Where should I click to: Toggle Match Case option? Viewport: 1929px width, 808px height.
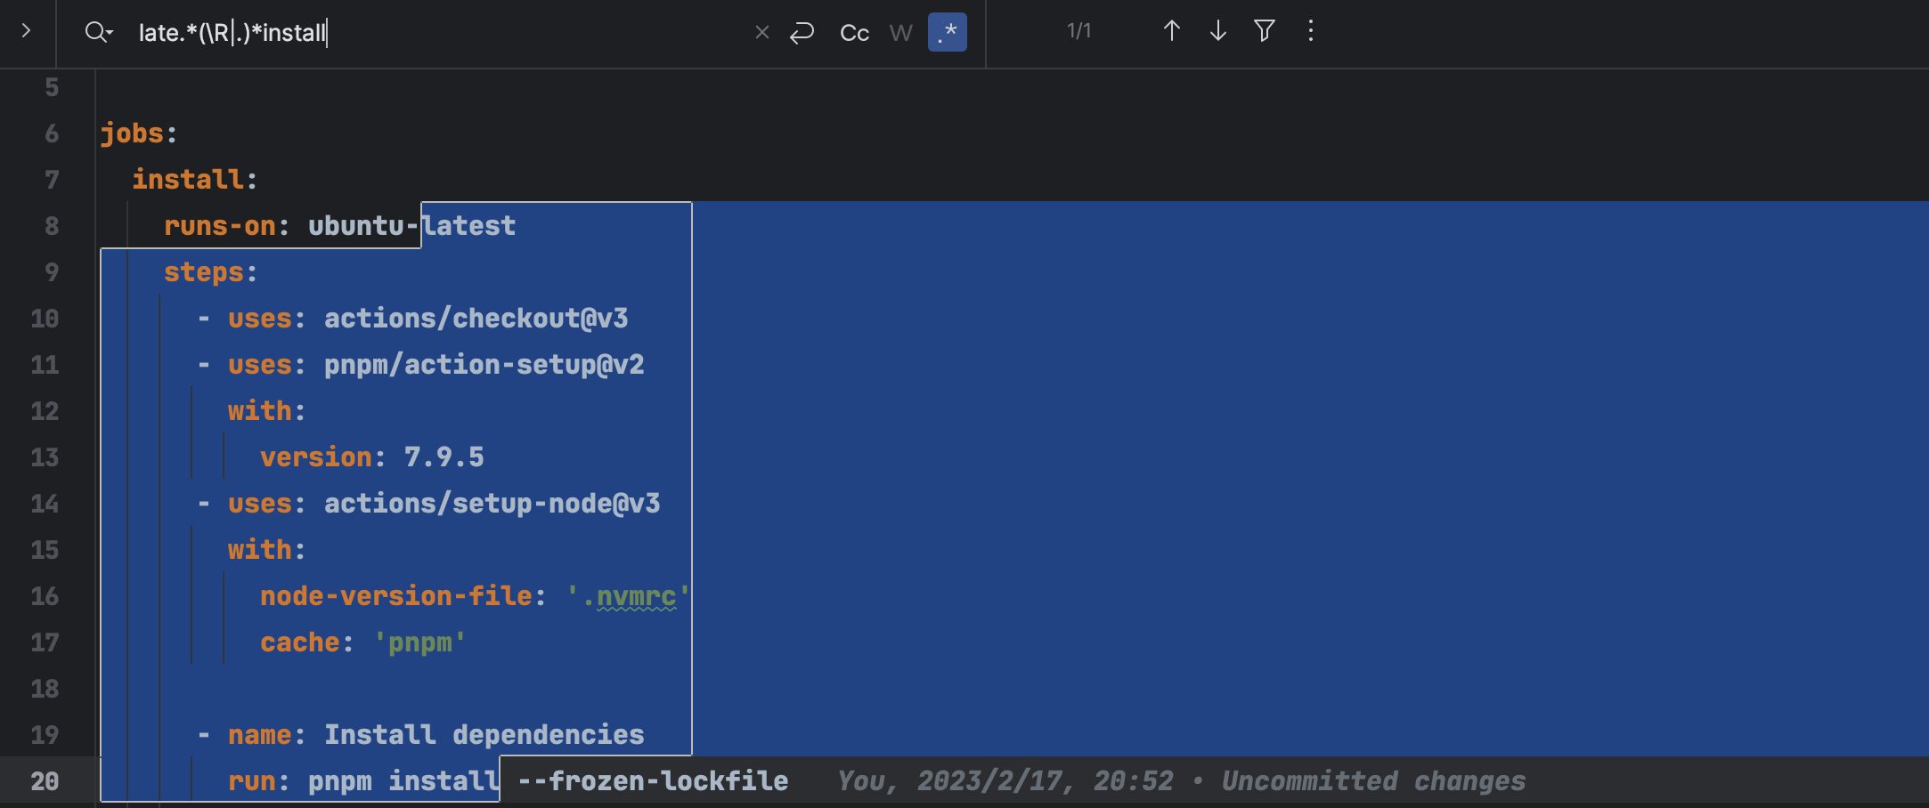(855, 33)
